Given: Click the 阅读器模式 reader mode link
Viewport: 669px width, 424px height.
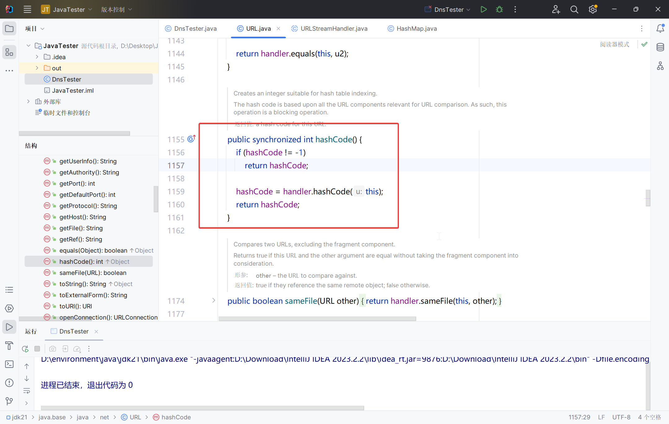Looking at the screenshot, I should pyautogui.click(x=614, y=44).
